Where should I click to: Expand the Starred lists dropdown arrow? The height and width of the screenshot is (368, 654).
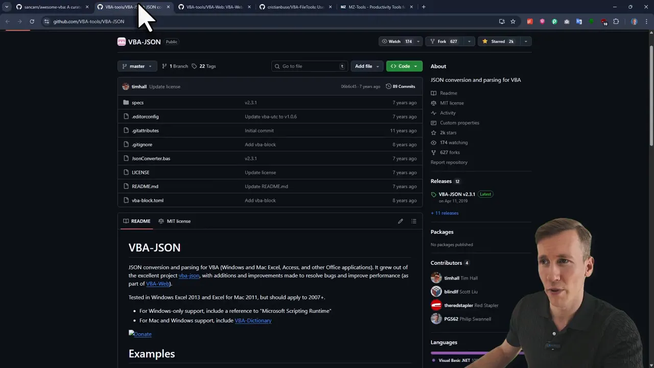(525, 41)
